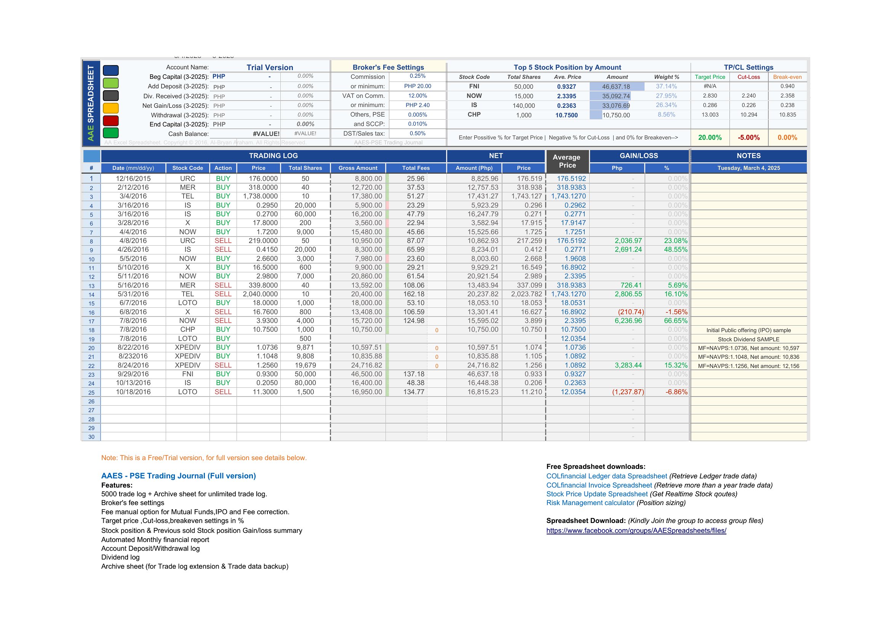Select the PHP 20.00 minimum commission cell
891x630 pixels.
click(x=418, y=86)
